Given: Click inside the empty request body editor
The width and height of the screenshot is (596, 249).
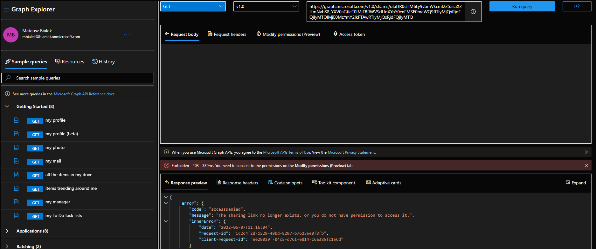Looking at the screenshot, I should tap(376, 94).
